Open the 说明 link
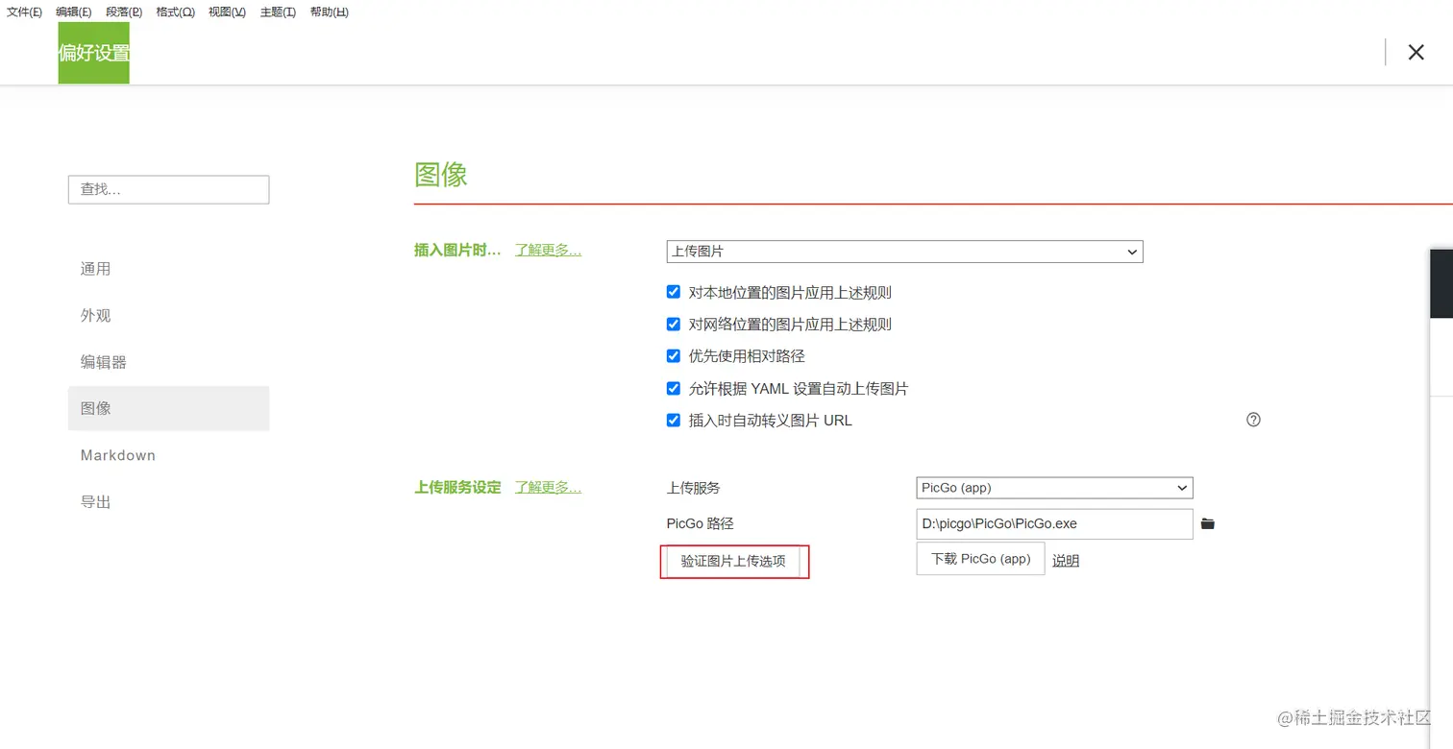The height and width of the screenshot is (749, 1453). pos(1066,561)
